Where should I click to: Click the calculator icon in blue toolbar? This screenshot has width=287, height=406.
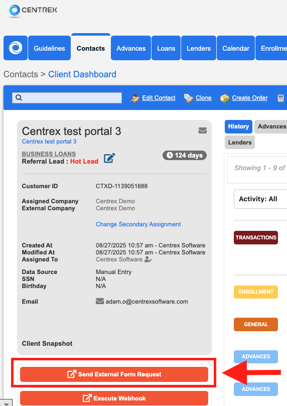(x=280, y=98)
